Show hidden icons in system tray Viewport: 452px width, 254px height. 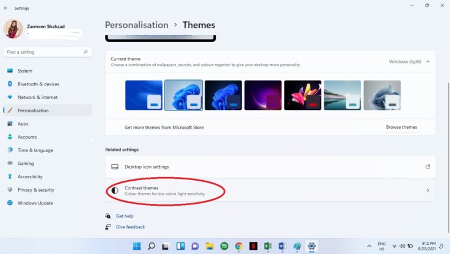(x=369, y=246)
